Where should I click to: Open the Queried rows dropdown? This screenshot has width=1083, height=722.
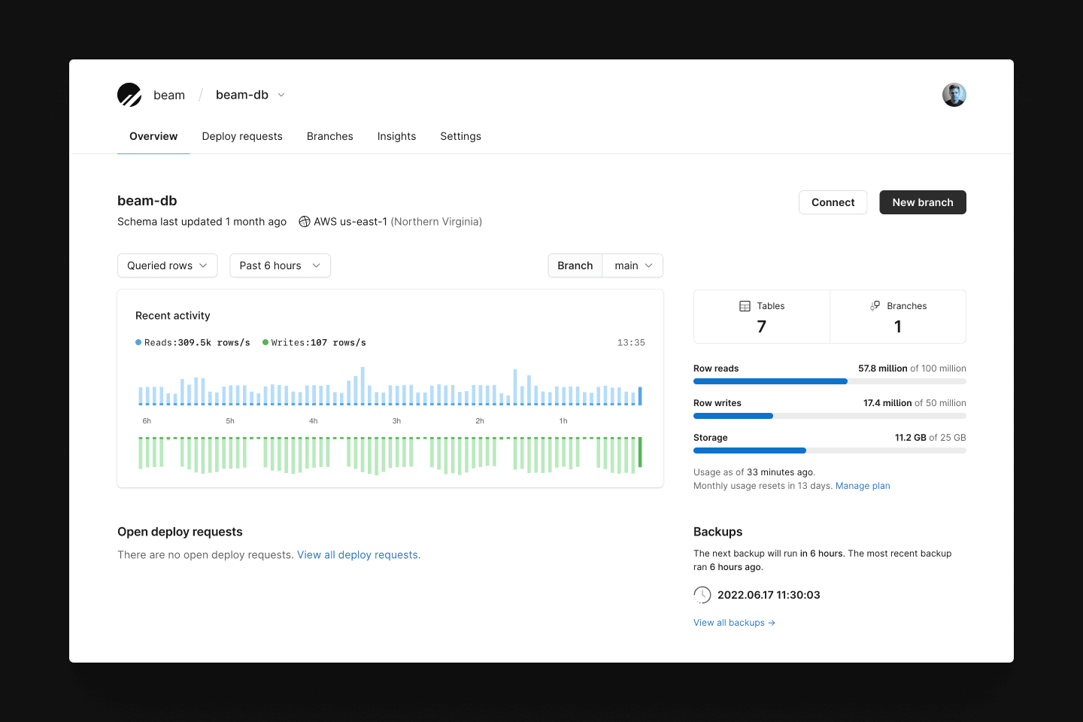click(167, 265)
